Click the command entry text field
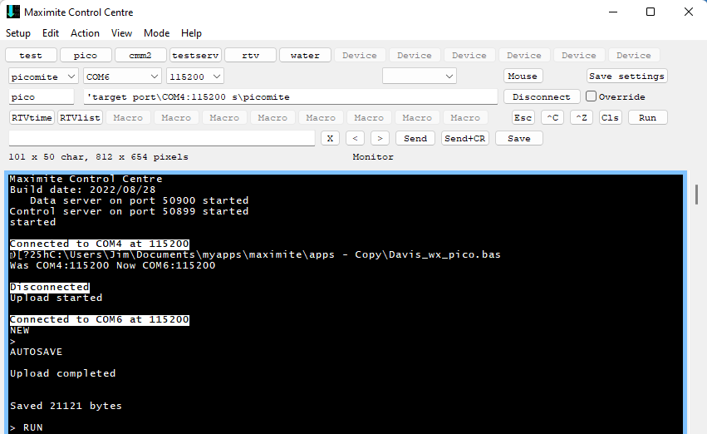Screen dimensions: 707x434 click(x=162, y=138)
